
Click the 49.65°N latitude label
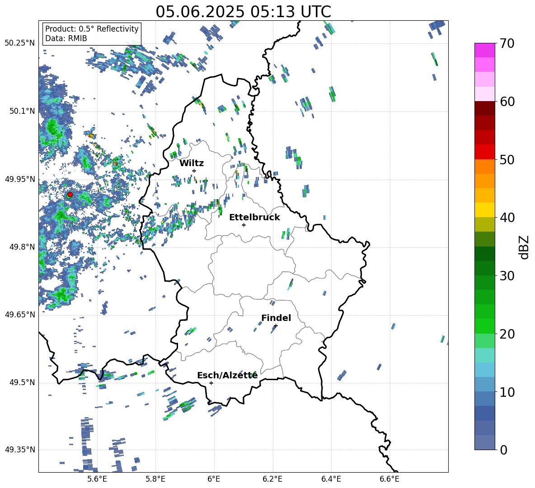[20, 315]
